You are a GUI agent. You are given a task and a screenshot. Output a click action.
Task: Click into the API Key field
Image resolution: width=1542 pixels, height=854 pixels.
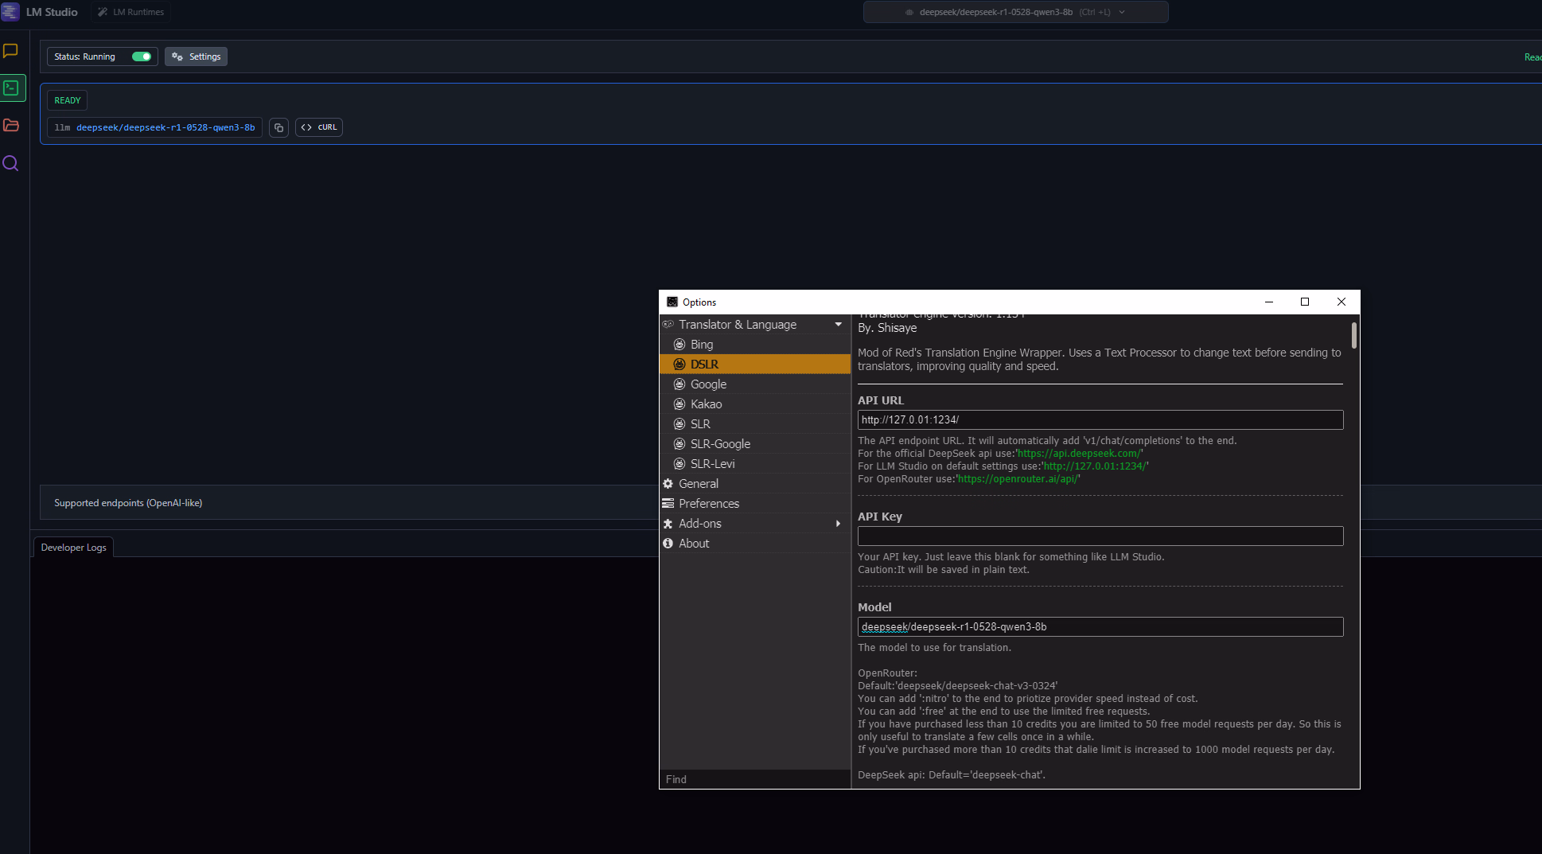(1100, 536)
